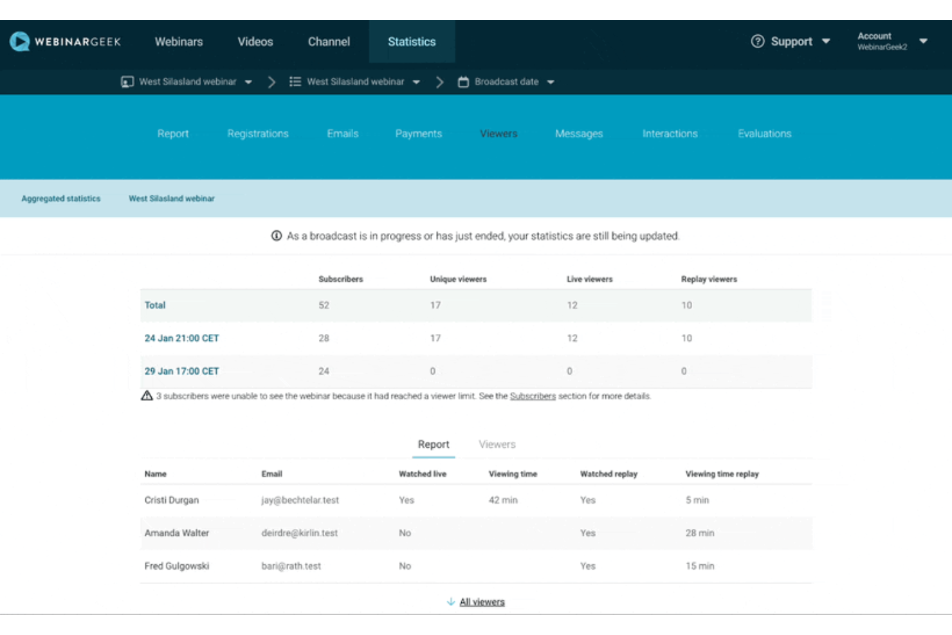The width and height of the screenshot is (952, 635).
Task: Click the down arrow beside All viewers
Action: tap(450, 602)
